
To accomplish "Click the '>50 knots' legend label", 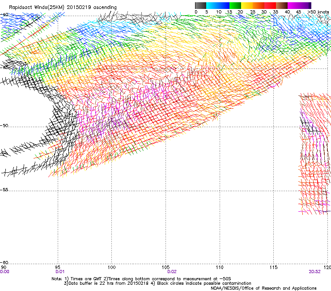I will click(318, 12).
